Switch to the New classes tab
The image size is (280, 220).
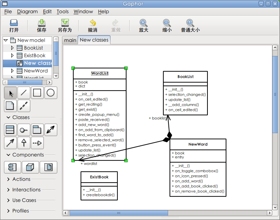[x=94, y=40]
